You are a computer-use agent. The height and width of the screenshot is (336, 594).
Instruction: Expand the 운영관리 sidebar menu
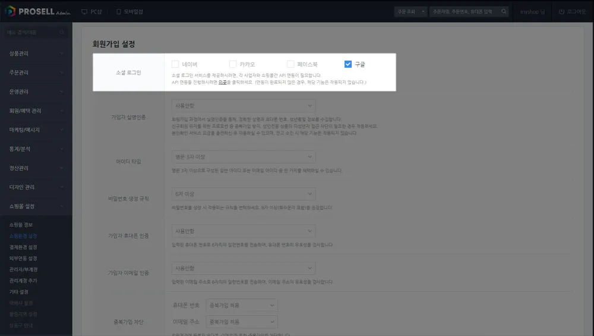click(x=36, y=92)
